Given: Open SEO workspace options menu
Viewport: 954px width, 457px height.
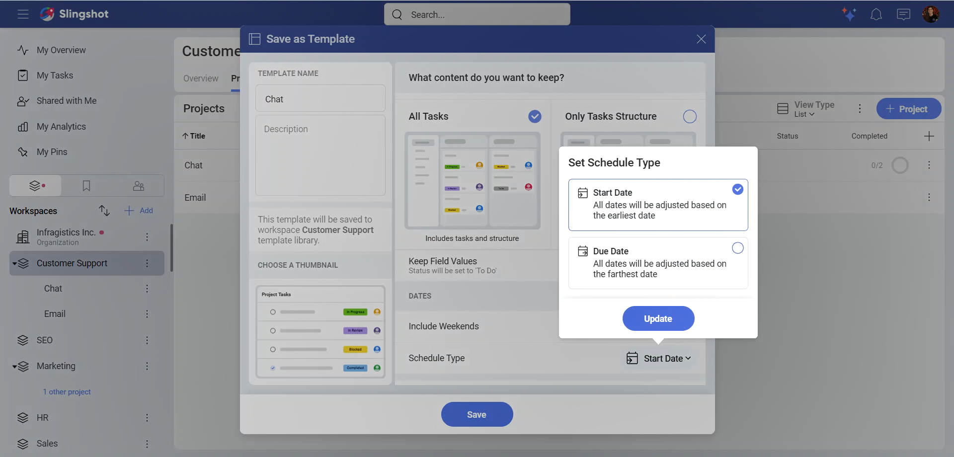Looking at the screenshot, I should point(147,340).
